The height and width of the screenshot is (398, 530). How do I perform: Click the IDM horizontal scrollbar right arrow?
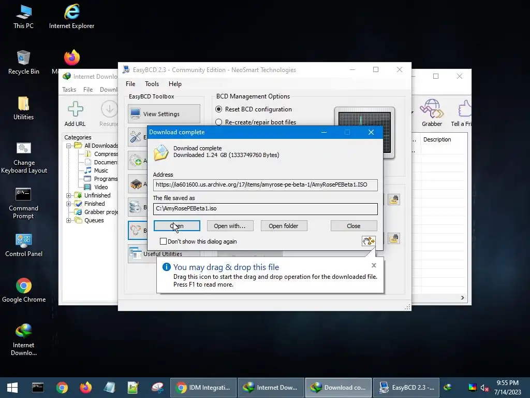(462, 298)
